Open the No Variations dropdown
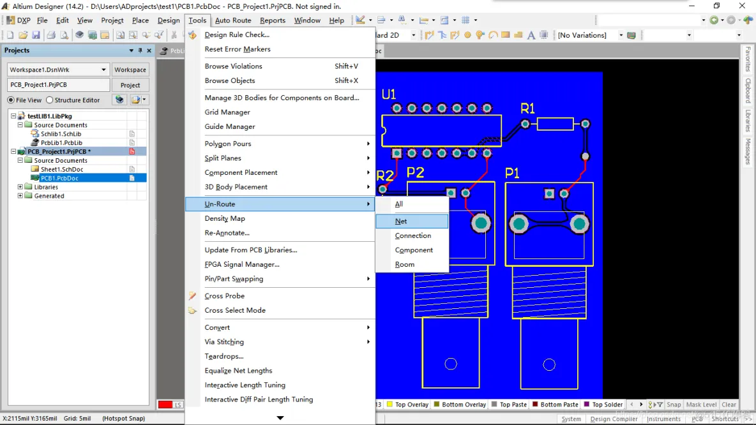 point(621,35)
